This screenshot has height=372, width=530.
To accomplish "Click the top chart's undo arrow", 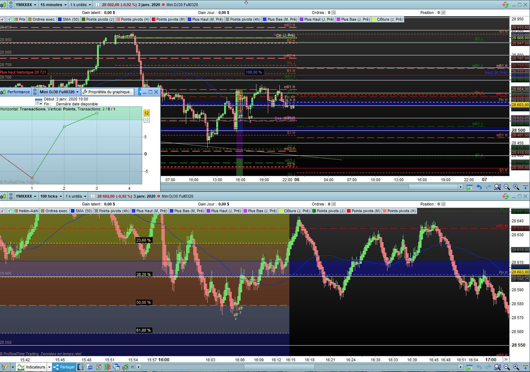I will pos(479,187).
